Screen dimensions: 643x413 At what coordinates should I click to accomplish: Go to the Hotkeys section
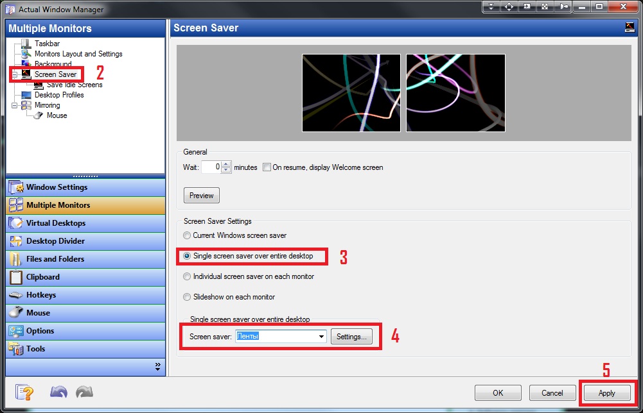click(x=85, y=295)
